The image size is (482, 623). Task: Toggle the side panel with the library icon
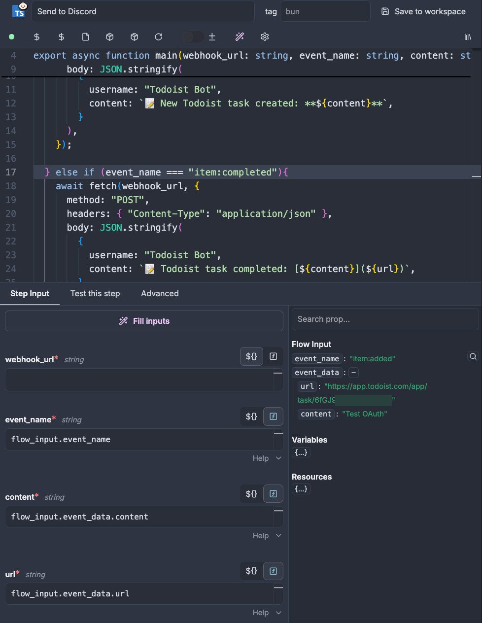468,37
